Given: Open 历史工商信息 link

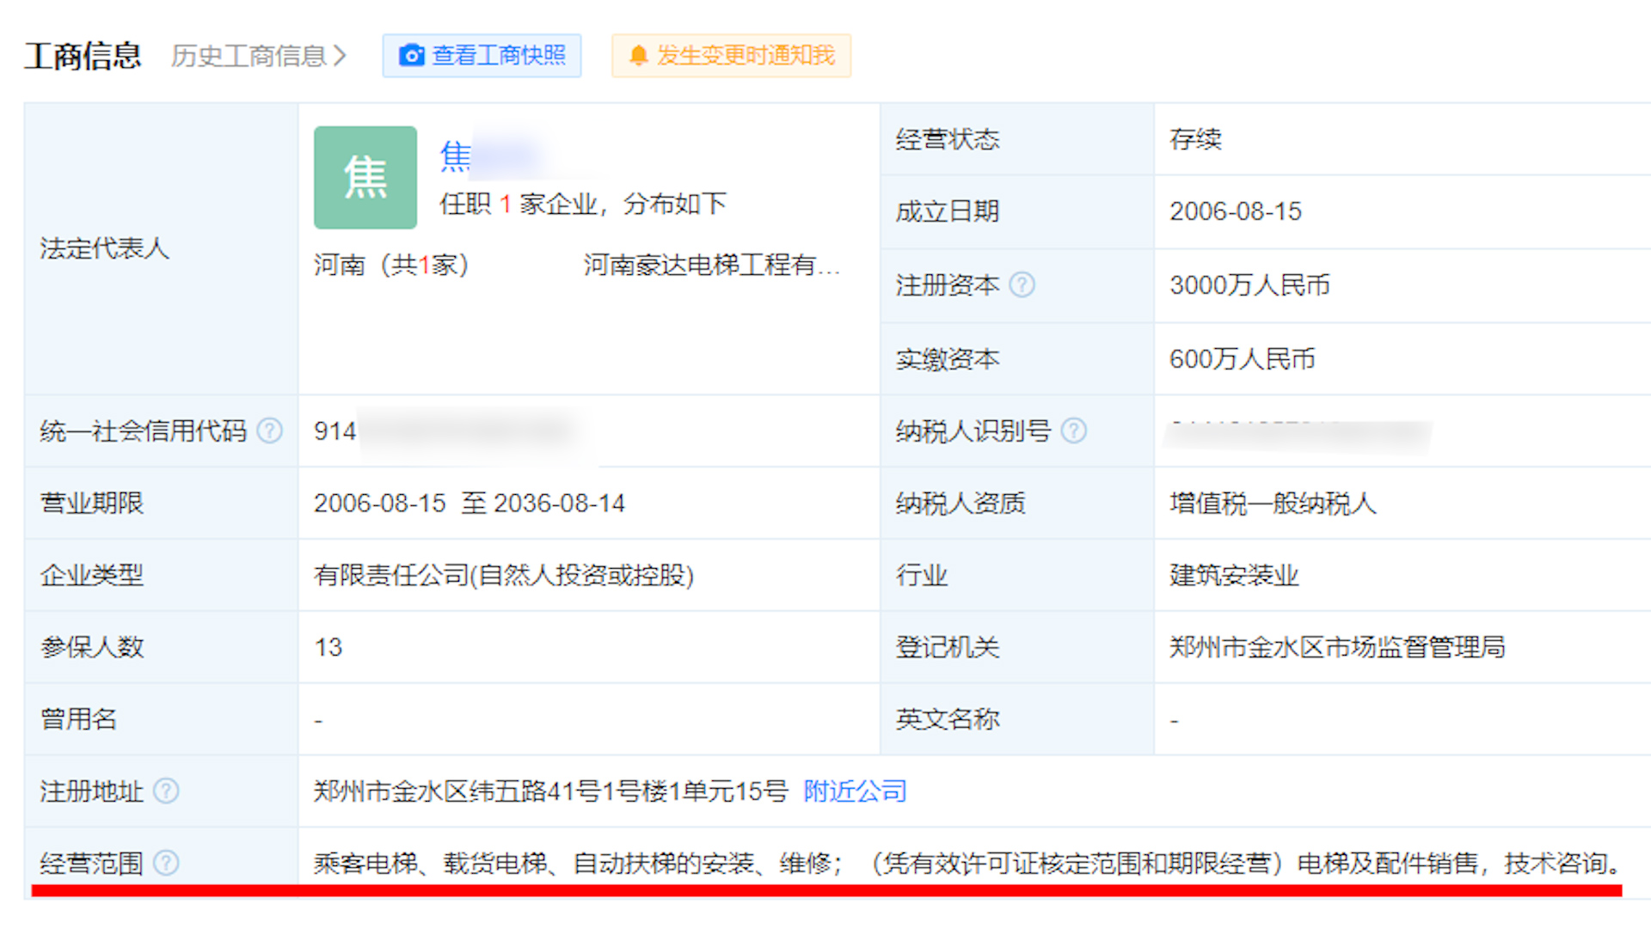Looking at the screenshot, I should 248,56.
